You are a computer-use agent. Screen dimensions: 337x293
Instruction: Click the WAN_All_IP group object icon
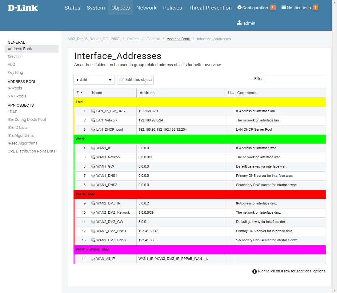[94, 259]
